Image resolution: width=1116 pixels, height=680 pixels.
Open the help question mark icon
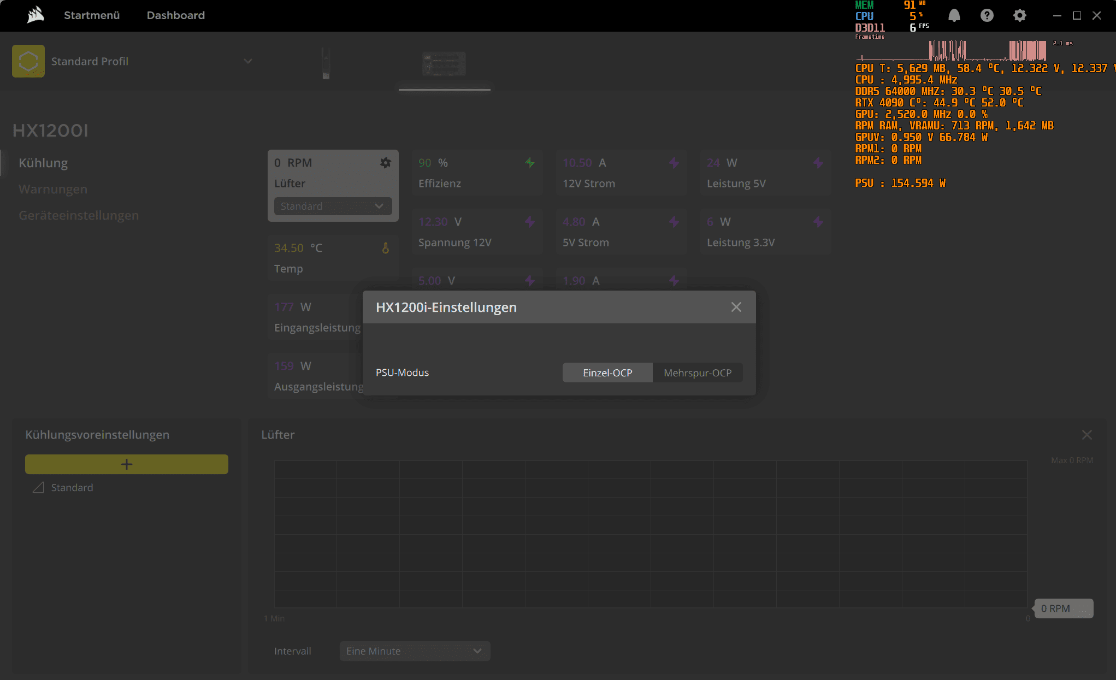[x=987, y=15]
